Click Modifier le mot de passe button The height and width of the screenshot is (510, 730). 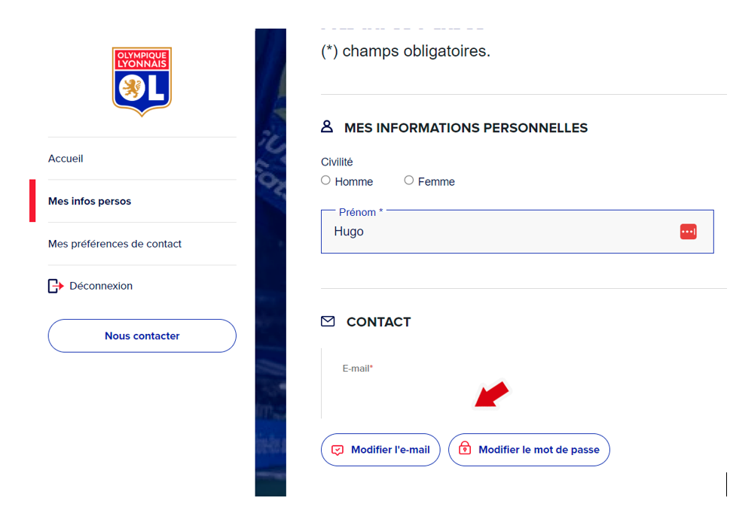[x=529, y=450]
